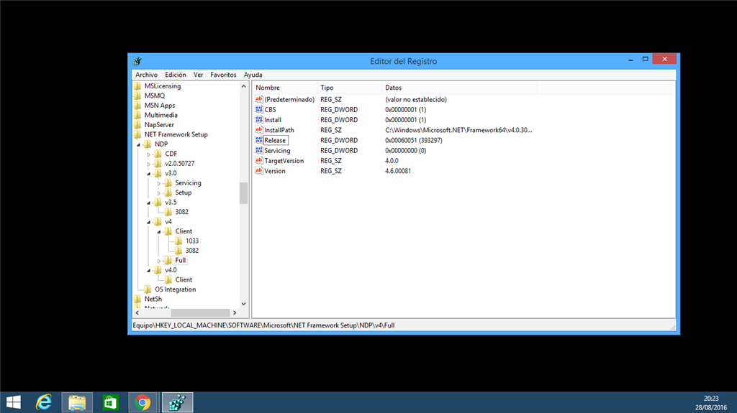Select the MSMQ folder icon

(137, 96)
